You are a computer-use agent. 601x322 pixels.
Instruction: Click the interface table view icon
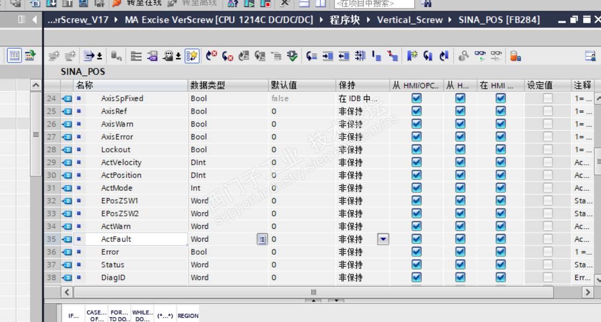14,56
